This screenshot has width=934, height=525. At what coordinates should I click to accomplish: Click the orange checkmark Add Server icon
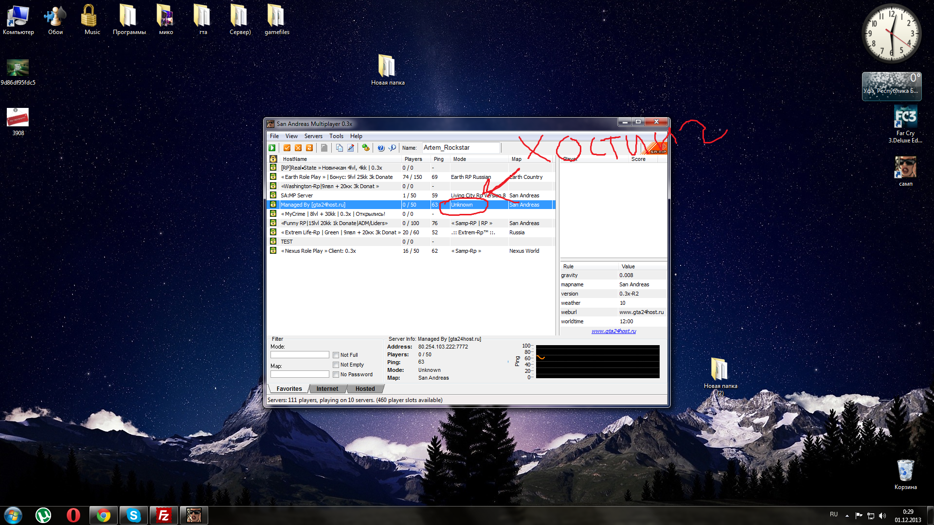(287, 148)
